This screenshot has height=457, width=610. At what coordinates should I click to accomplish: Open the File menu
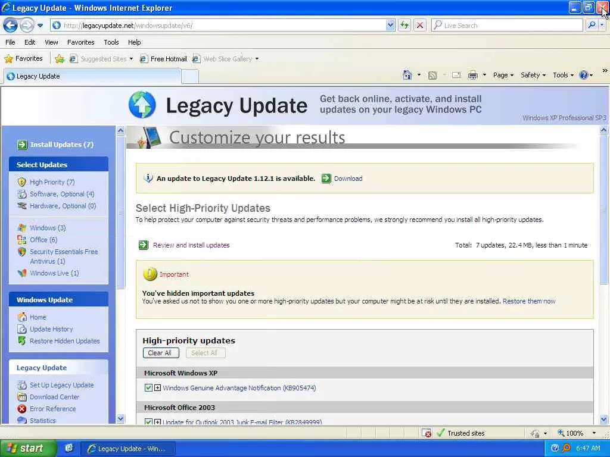(x=10, y=42)
